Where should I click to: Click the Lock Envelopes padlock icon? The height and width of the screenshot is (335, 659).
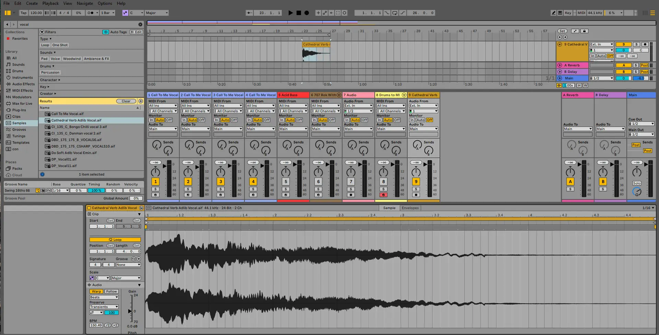pos(584,31)
